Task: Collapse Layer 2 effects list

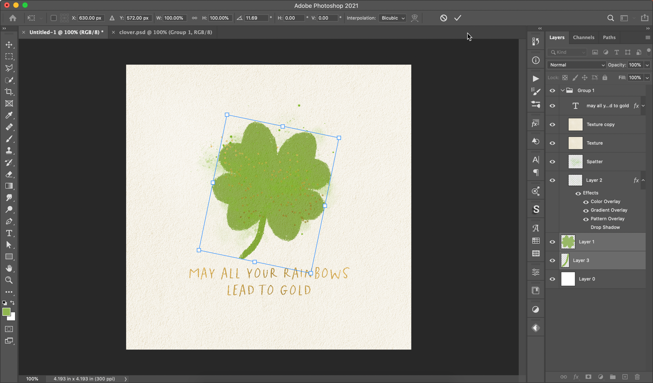Action: click(643, 180)
